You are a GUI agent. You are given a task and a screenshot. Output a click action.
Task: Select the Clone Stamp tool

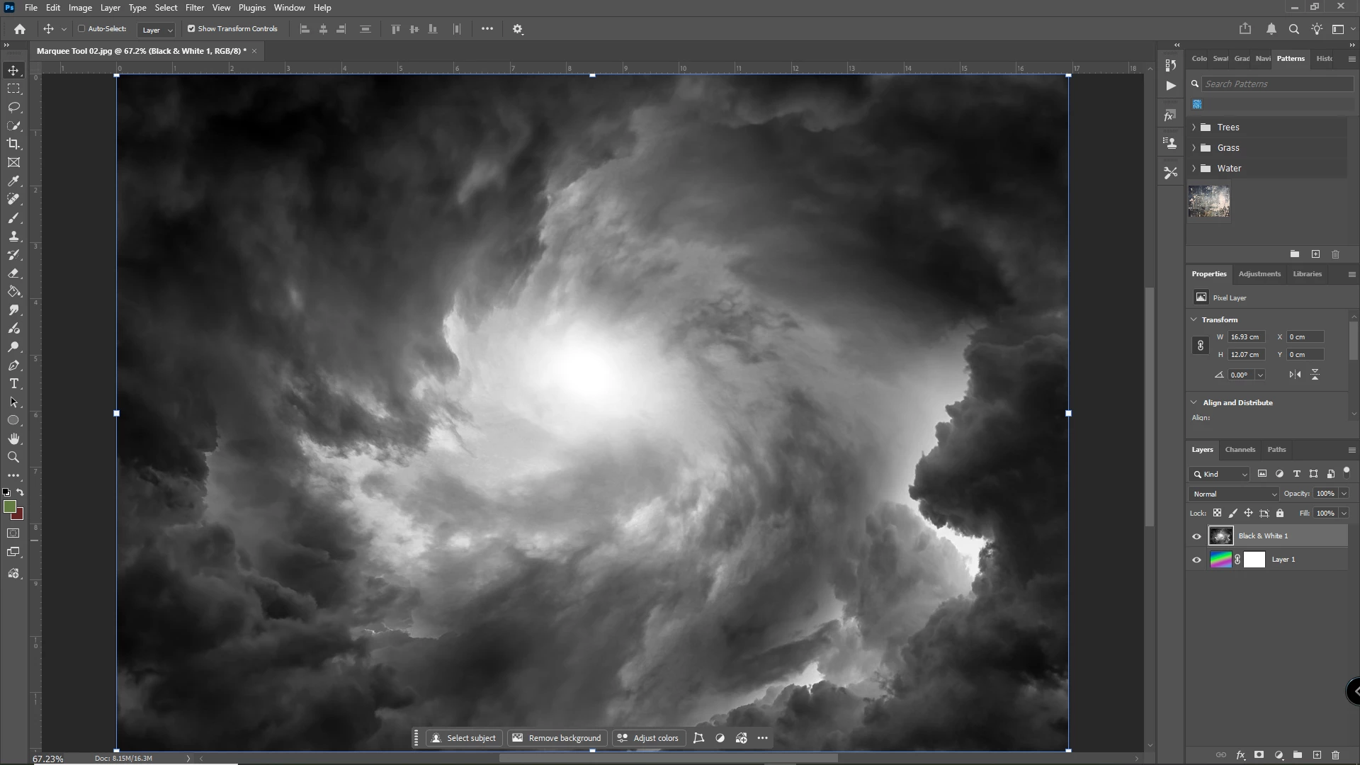13,237
